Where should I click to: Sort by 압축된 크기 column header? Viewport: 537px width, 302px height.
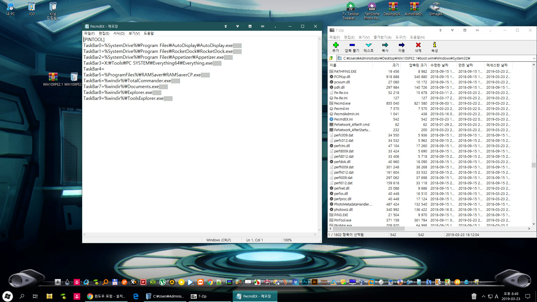[x=414, y=65]
